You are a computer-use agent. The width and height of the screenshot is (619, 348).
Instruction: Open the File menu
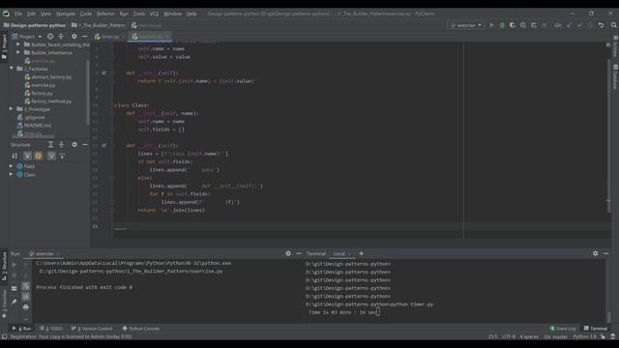[x=18, y=14]
